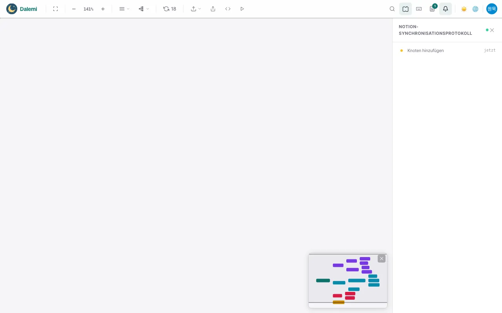Open the embed code brackets icon
The height and width of the screenshot is (313, 502).
pyautogui.click(x=228, y=9)
